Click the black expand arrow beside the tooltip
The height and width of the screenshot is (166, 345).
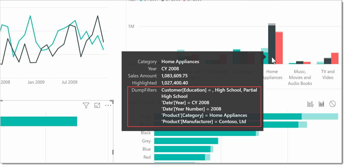[265, 57]
